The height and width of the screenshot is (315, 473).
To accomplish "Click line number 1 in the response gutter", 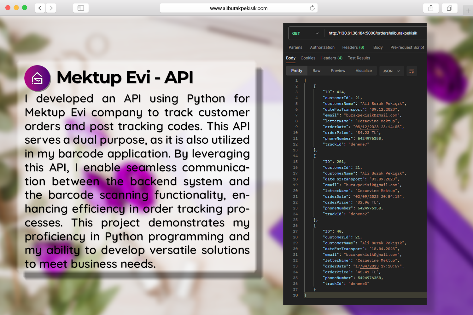I will click(296, 80).
